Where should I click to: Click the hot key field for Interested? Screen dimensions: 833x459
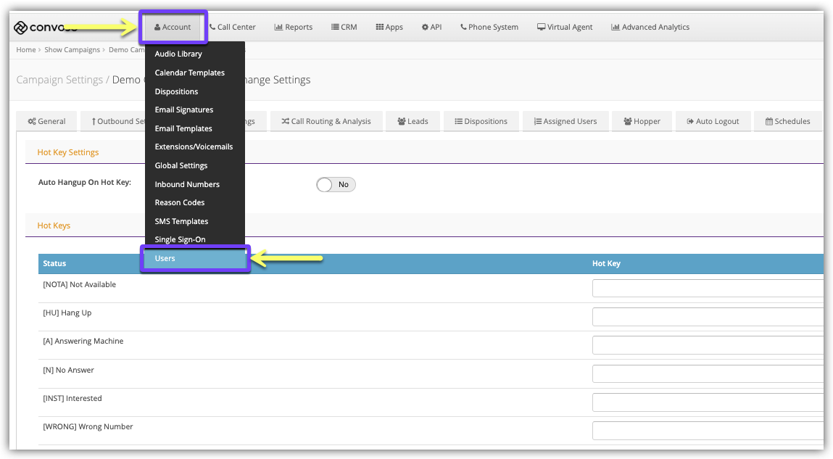click(708, 402)
